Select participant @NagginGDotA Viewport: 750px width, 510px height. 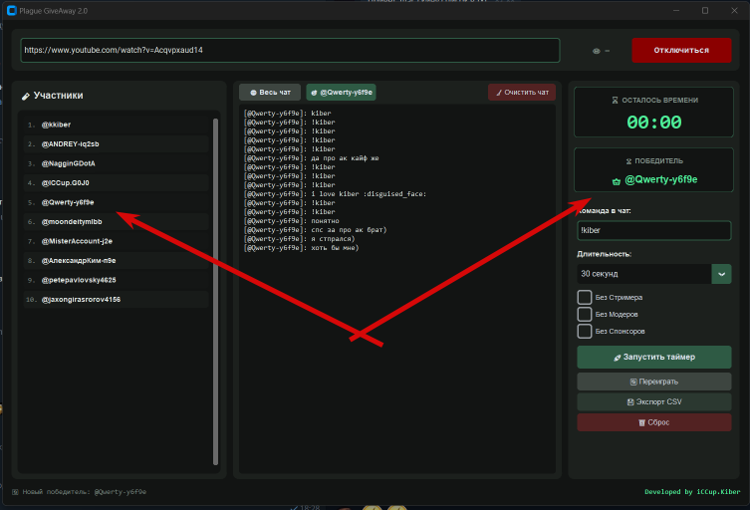(x=116, y=163)
